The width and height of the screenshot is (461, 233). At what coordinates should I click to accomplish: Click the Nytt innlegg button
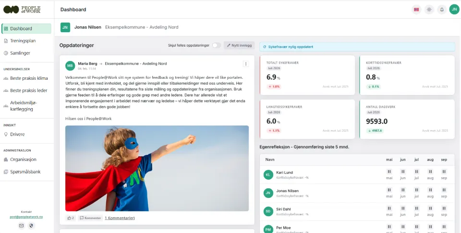pyautogui.click(x=239, y=45)
